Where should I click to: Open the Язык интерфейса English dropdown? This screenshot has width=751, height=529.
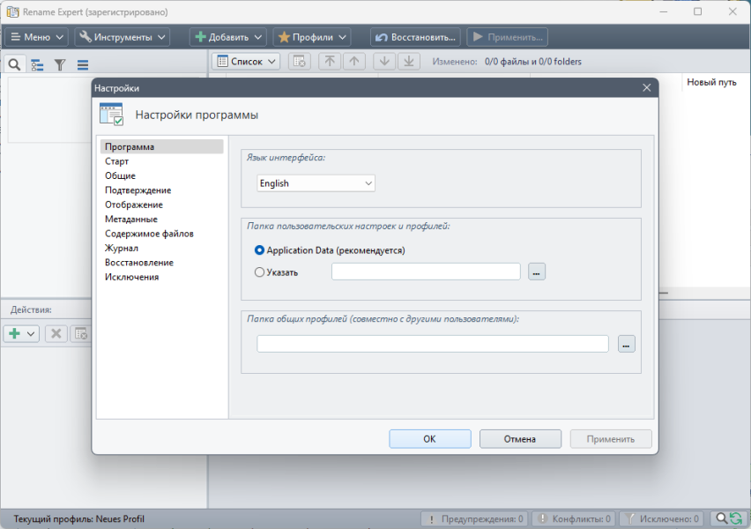click(x=316, y=183)
